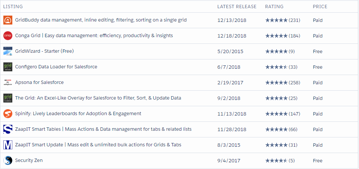Viewport: 359px width, 169px height.
Task: Click the ZaapIT Smart Tables S icon
Action: (8, 129)
